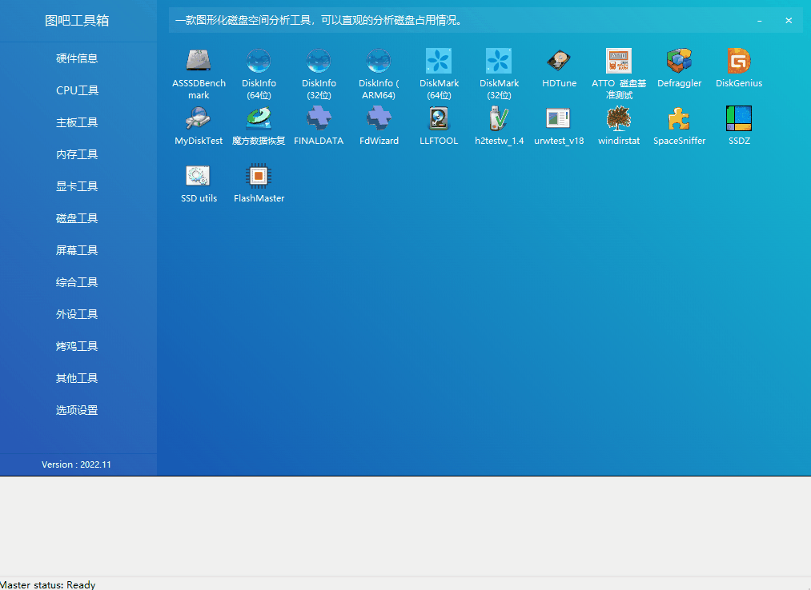
Task: Open the 显卡工具 category
Action: (x=77, y=186)
